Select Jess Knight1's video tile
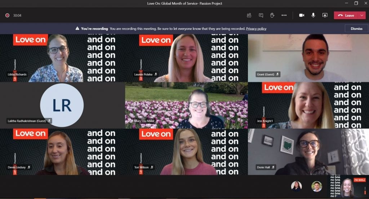 [x=308, y=105]
